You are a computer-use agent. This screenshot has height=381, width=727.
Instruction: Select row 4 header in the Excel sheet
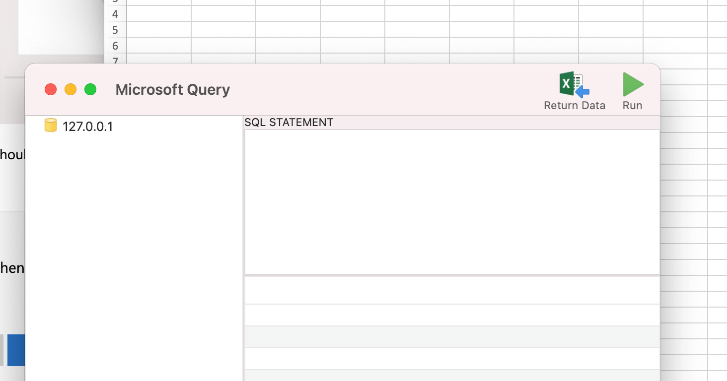[116, 14]
